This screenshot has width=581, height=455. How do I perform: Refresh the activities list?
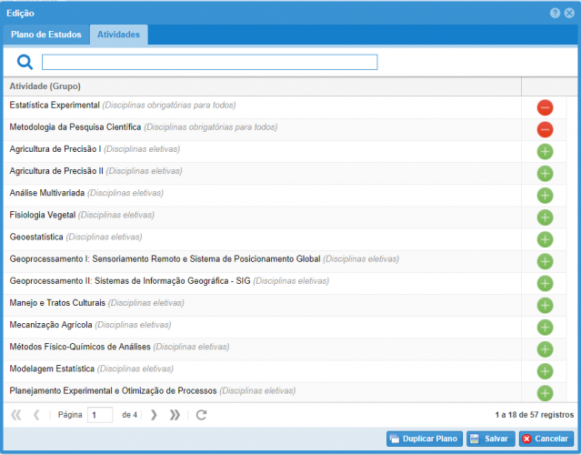202,415
